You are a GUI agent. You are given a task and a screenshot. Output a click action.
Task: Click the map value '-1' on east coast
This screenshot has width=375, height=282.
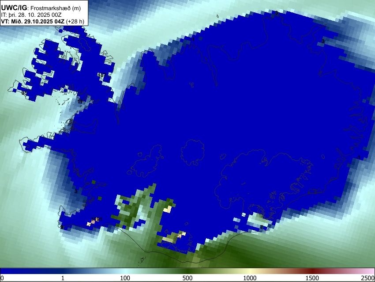coord(358,157)
